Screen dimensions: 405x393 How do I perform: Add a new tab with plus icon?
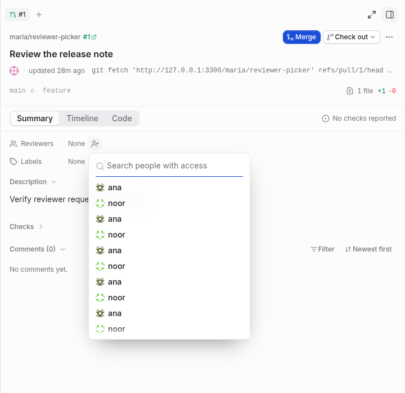pos(39,15)
